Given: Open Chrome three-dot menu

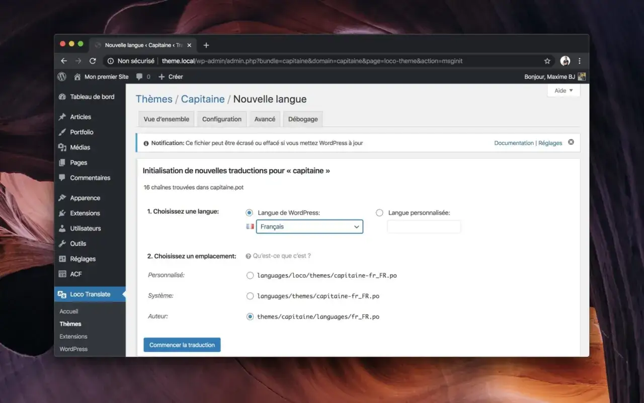Looking at the screenshot, I should pyautogui.click(x=580, y=61).
